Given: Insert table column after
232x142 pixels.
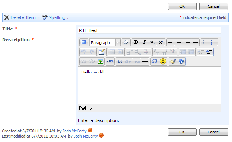Looking at the screenshot, I should [165, 52].
